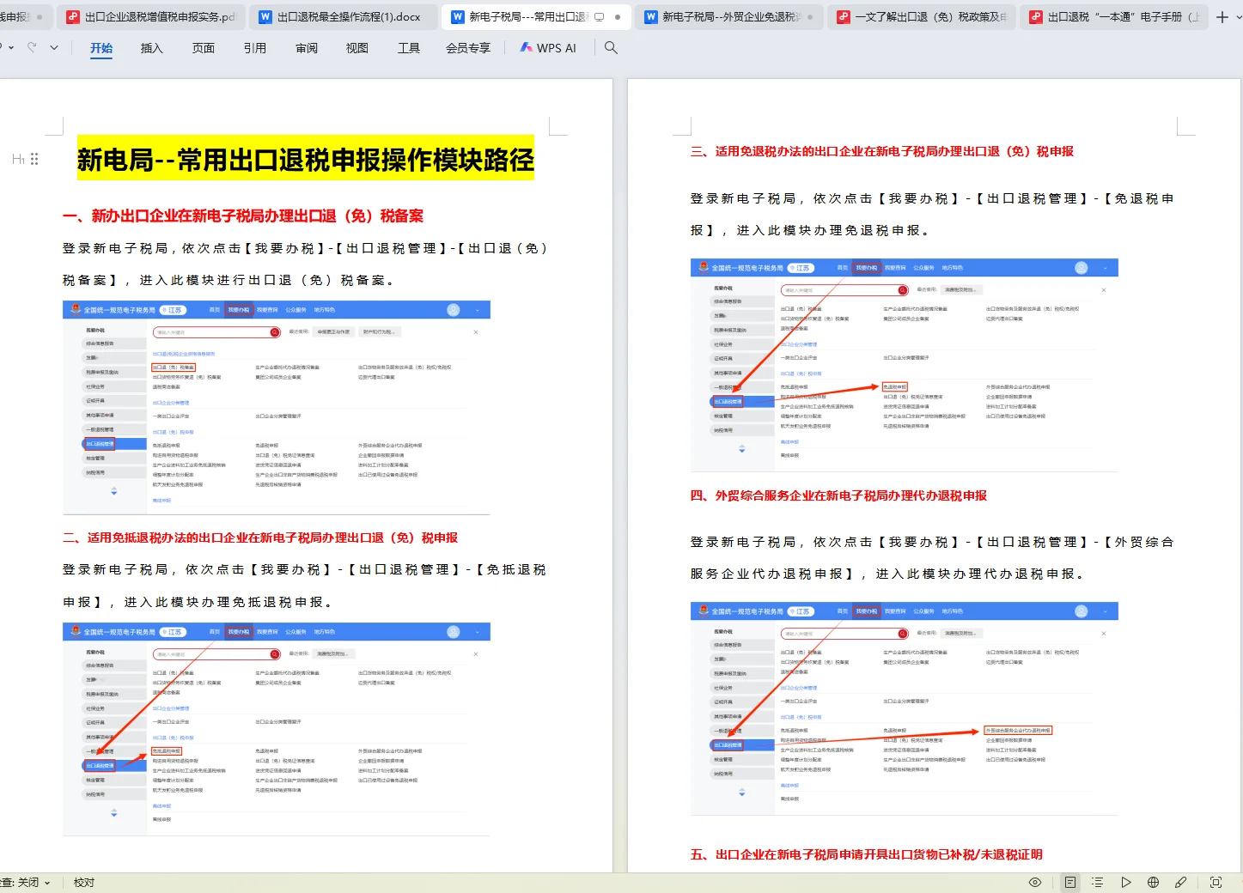1243x893 pixels.
Task: Open the search (magnifier) icon in the ribbon
Action: [610, 48]
